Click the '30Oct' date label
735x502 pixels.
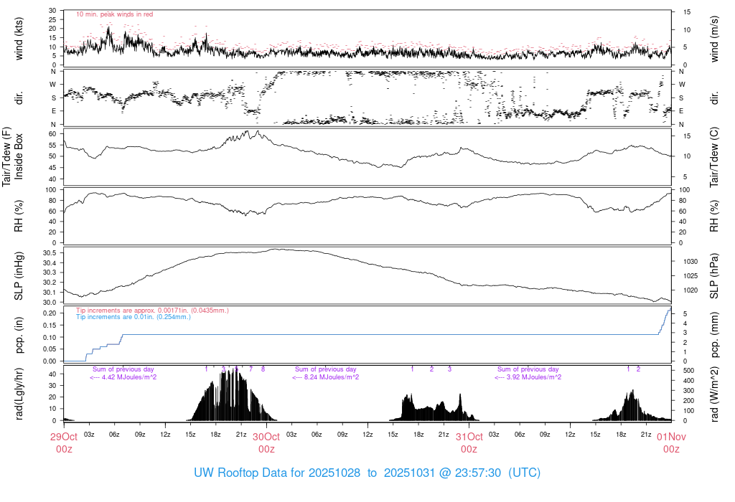click(x=266, y=437)
